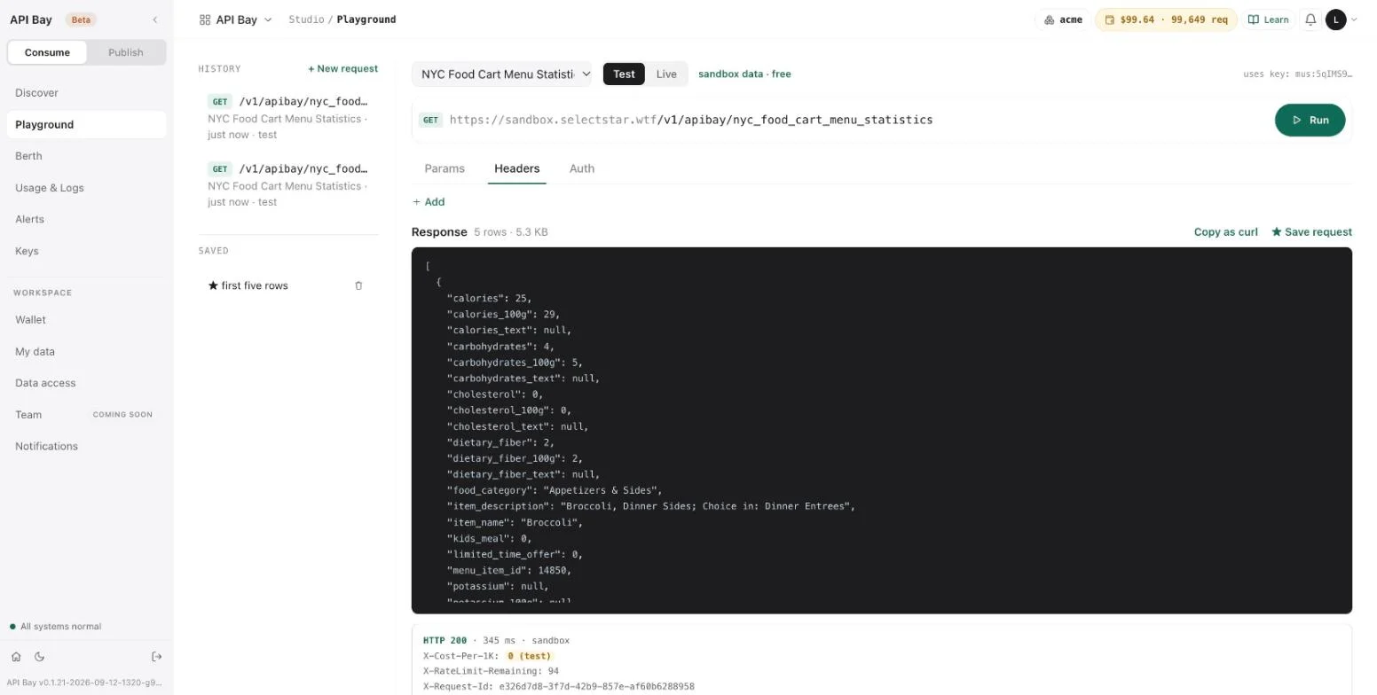Click "Save request"
This screenshot has width=1377, height=695.
pyautogui.click(x=1311, y=232)
